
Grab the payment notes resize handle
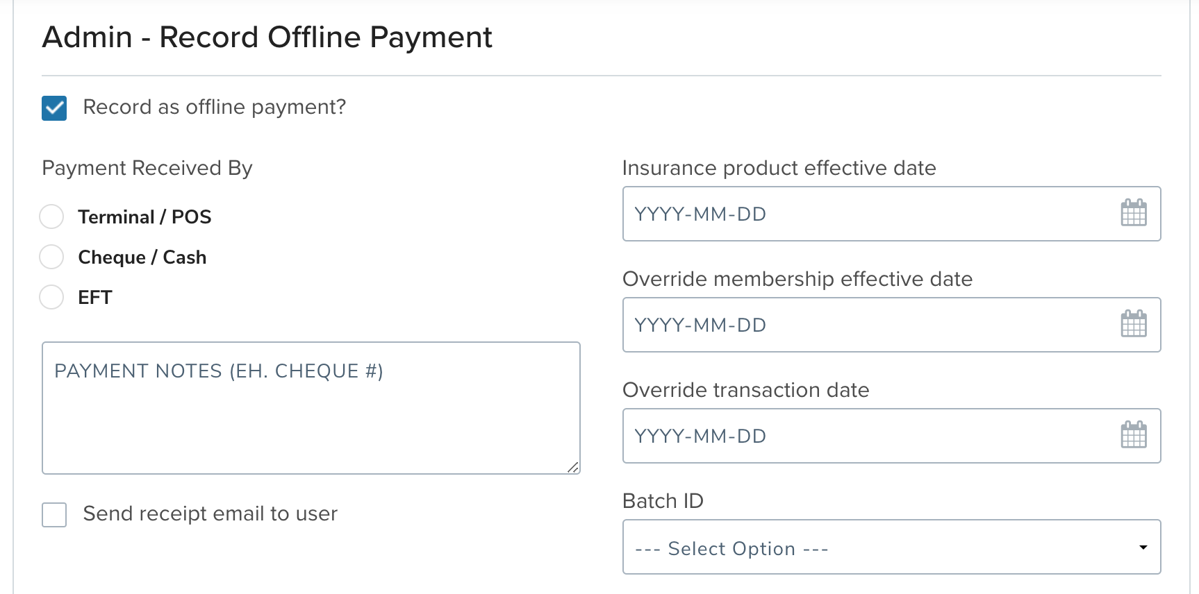pos(573,468)
